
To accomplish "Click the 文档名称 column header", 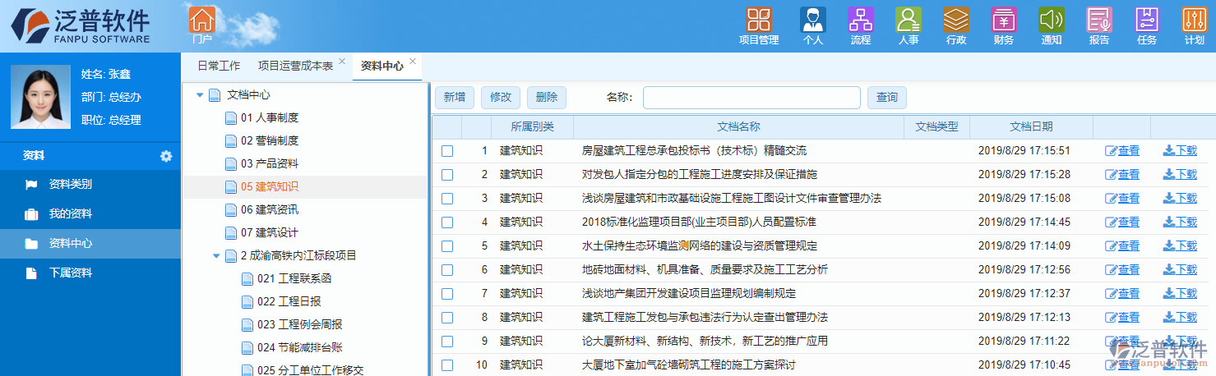I will (x=738, y=127).
